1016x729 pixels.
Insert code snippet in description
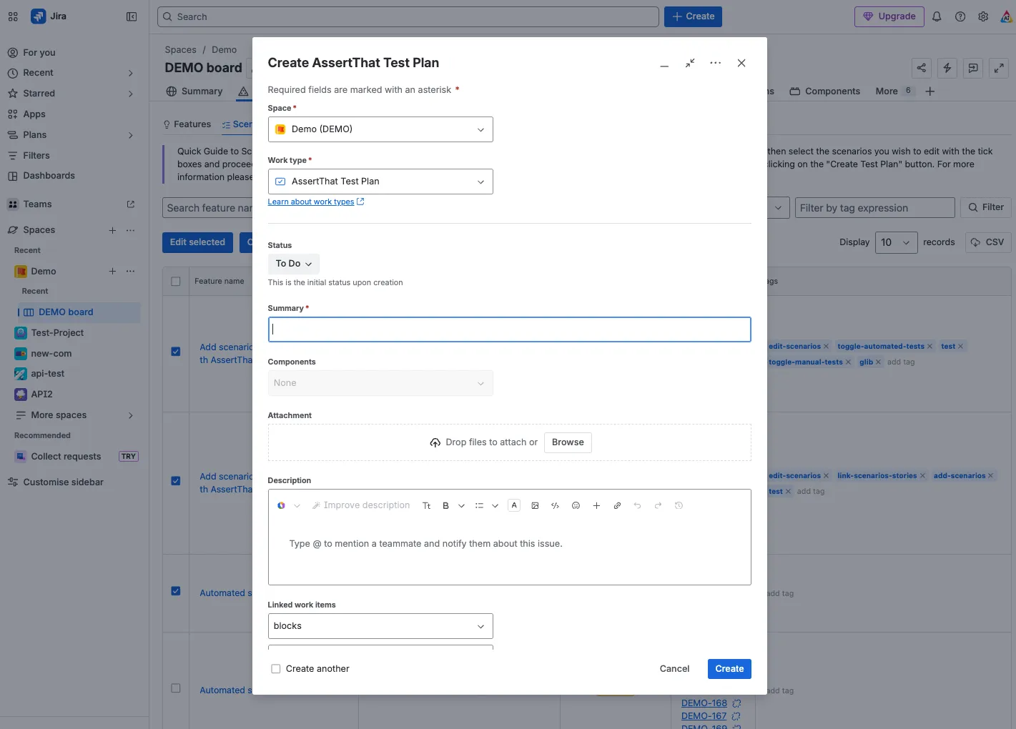(555, 505)
